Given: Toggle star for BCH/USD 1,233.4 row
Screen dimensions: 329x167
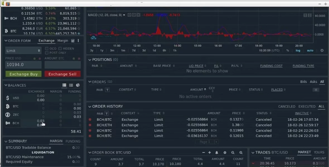Looking at the screenshot, I should click(x=79, y=23).
